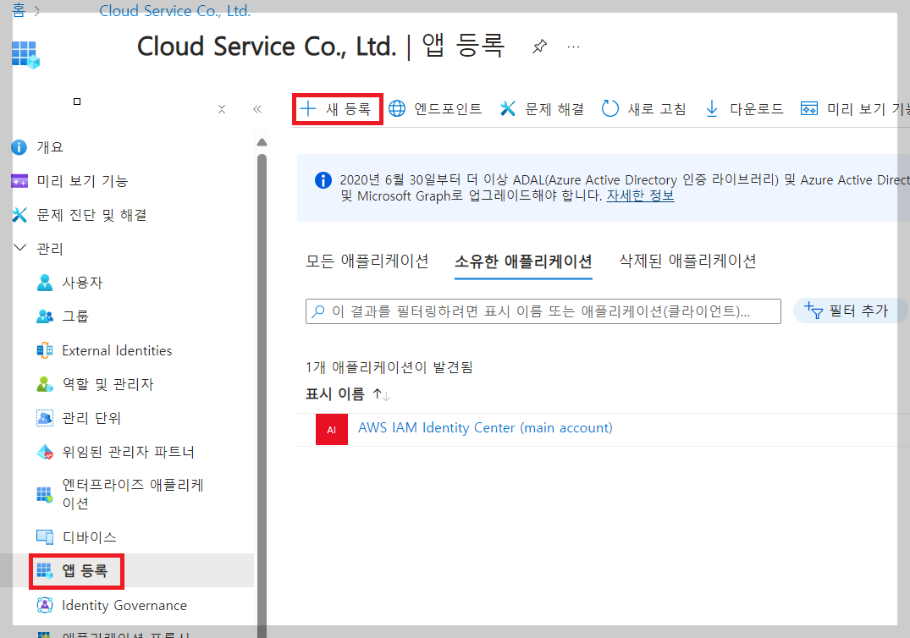
Task: Open 디바이스 devices in the sidebar
Action: coord(90,537)
